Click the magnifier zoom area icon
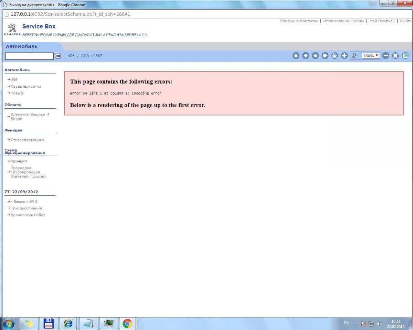This screenshot has width=413, height=330. [354, 56]
